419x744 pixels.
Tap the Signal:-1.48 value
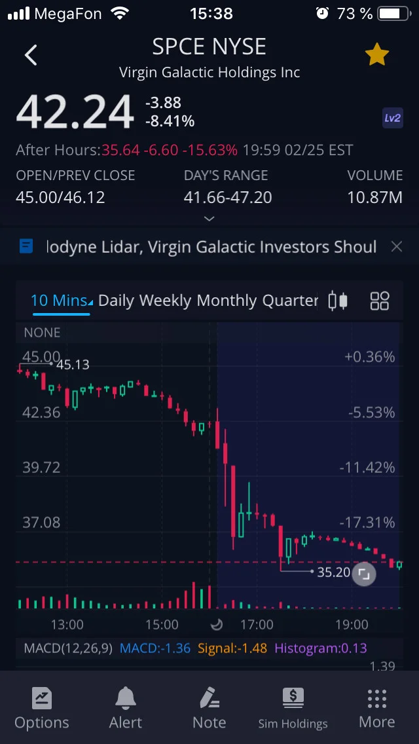(x=232, y=648)
